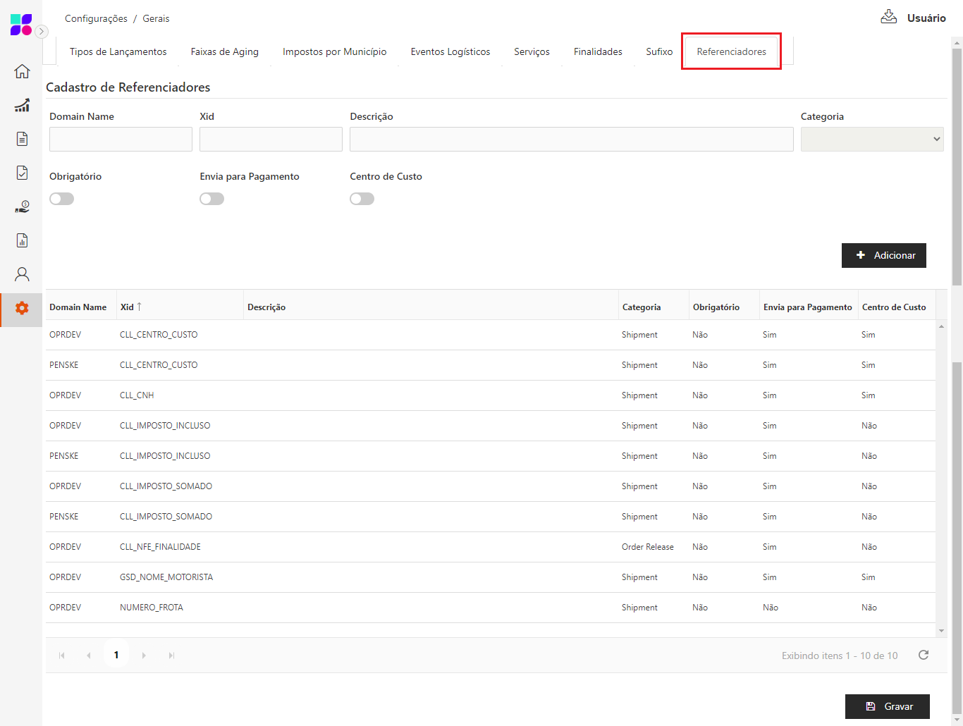Refresh the grid with reload icon
Image resolution: width=963 pixels, height=726 pixels.
pyautogui.click(x=923, y=656)
